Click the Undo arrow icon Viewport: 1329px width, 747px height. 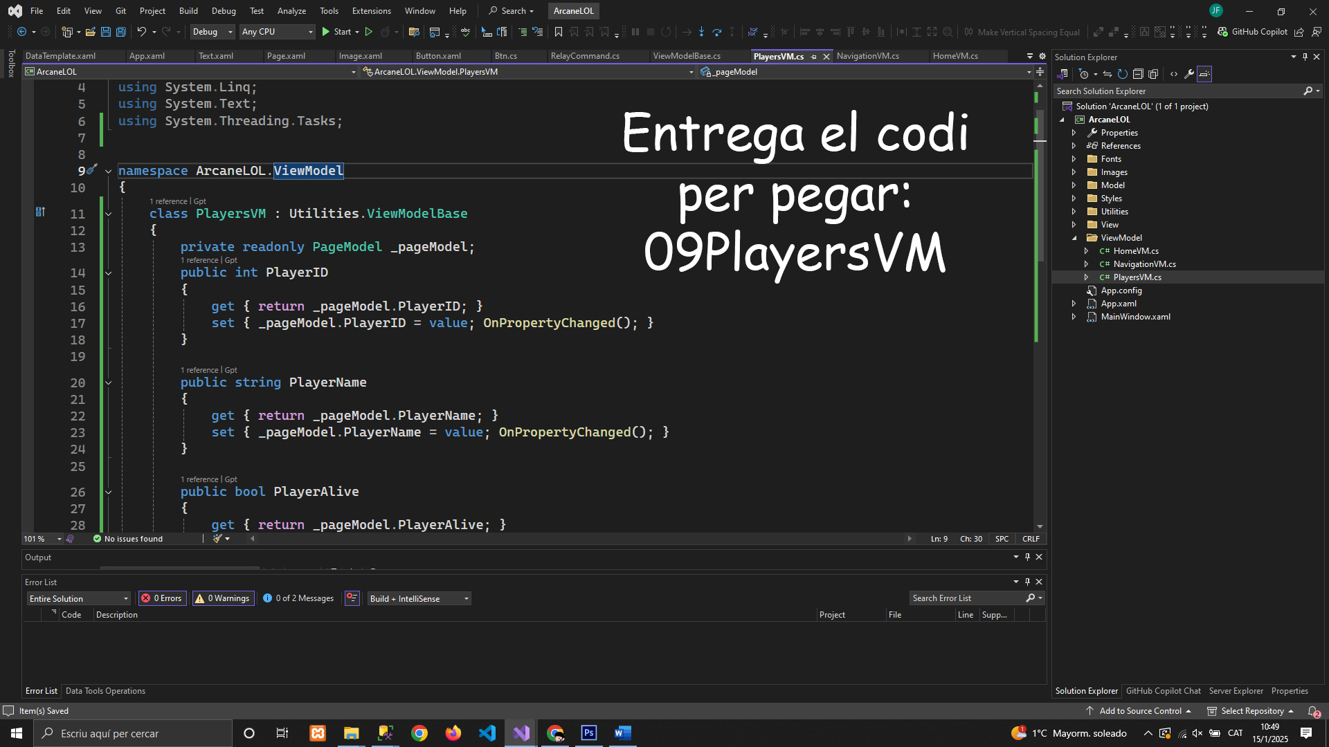(141, 32)
